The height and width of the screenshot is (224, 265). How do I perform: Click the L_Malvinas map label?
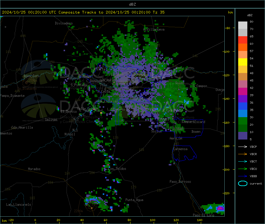(116, 109)
